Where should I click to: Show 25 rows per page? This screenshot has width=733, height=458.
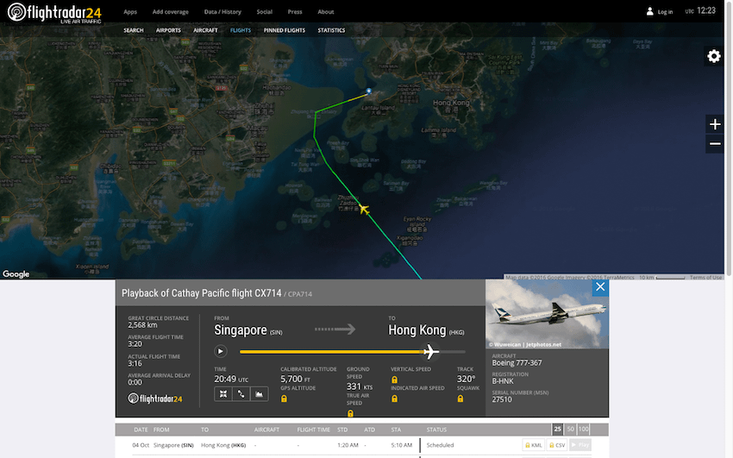click(557, 429)
